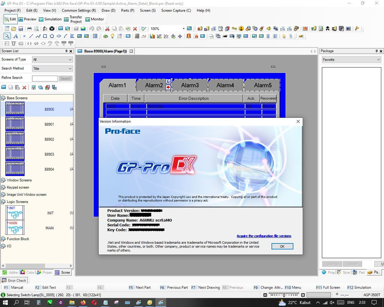This screenshot has width=384, height=307.
Task: Select the Dot drawing tool
Action: [x=24, y=36]
